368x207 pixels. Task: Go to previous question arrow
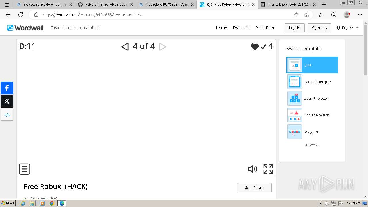coord(124,47)
